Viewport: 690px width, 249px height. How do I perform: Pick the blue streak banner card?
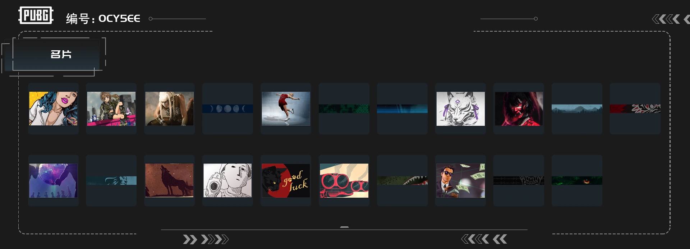point(402,109)
